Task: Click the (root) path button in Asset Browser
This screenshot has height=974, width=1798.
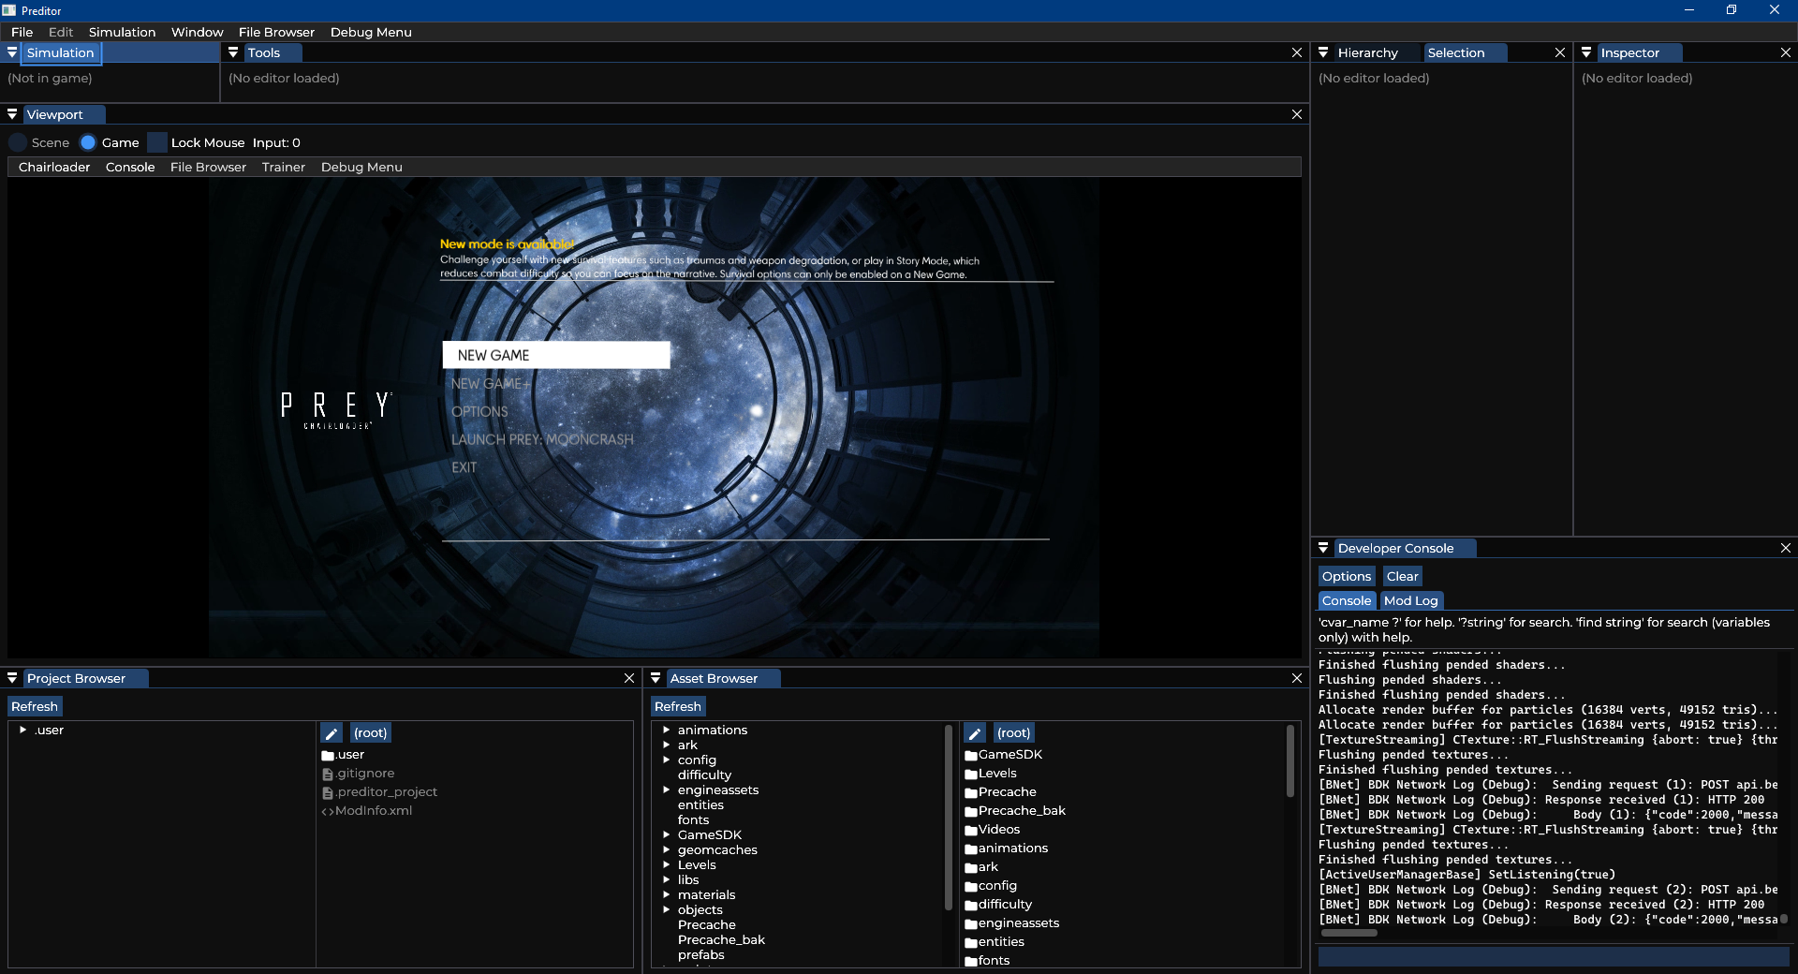Action: pyautogui.click(x=1013, y=733)
